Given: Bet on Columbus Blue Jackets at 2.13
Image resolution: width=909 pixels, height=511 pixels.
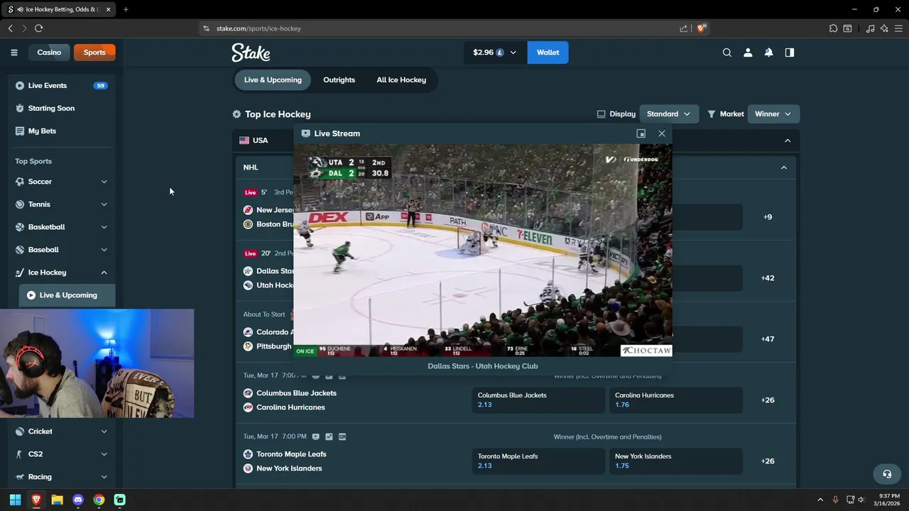Looking at the screenshot, I should pyautogui.click(x=538, y=400).
